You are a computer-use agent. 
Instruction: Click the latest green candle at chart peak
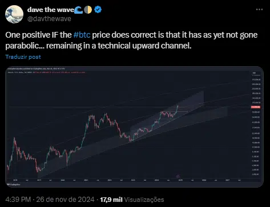click(x=178, y=108)
